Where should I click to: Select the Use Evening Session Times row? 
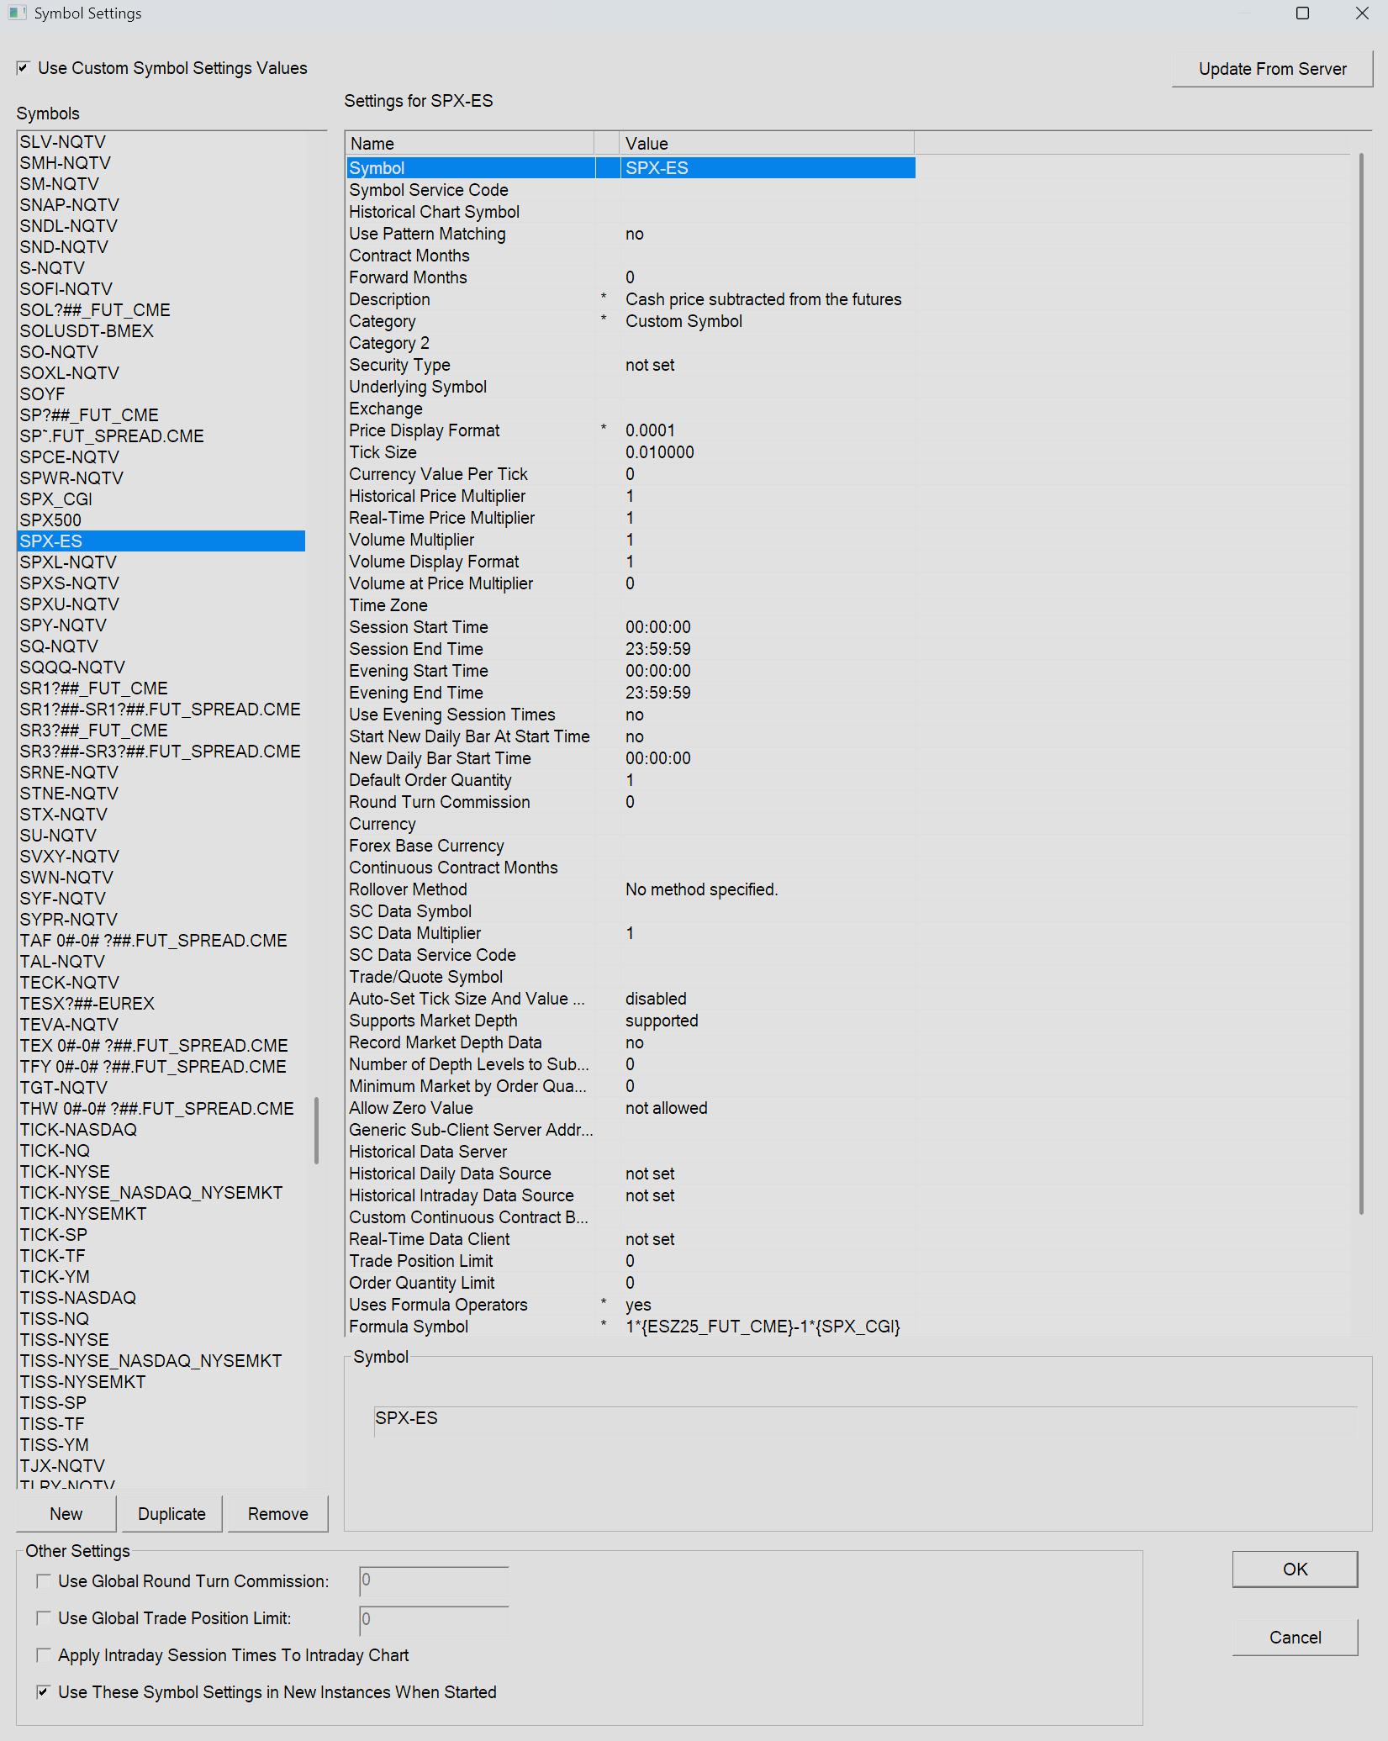[x=631, y=715]
